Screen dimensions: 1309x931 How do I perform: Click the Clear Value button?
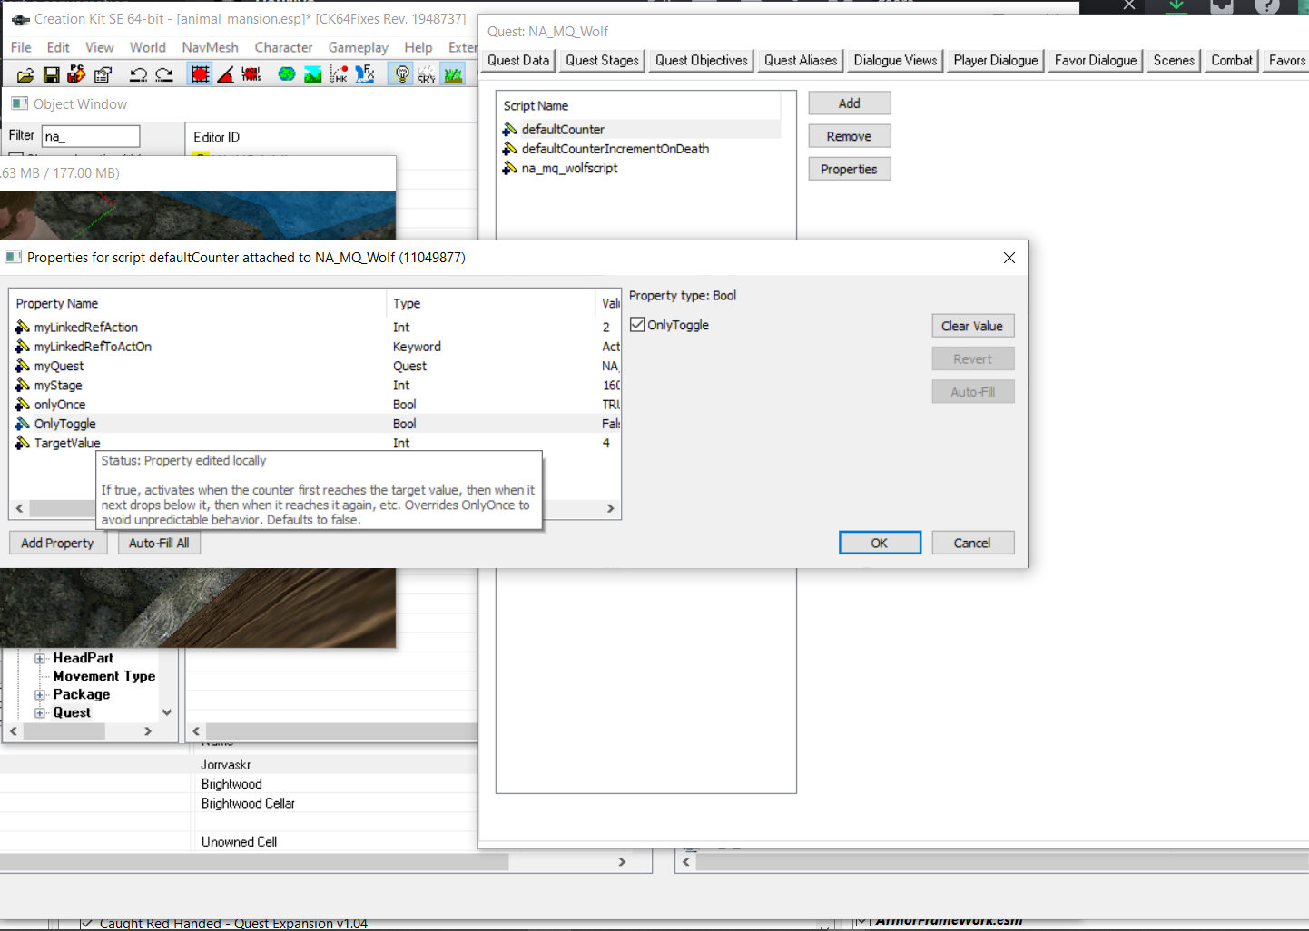pyautogui.click(x=972, y=326)
